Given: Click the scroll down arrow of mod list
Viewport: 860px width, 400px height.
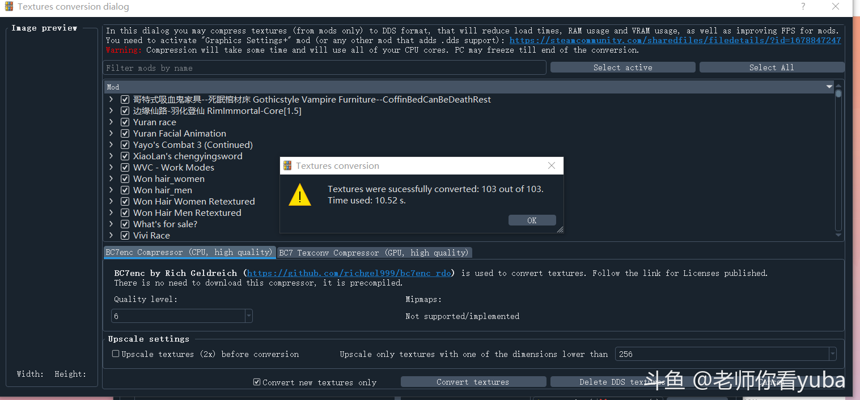Looking at the screenshot, I should [838, 235].
